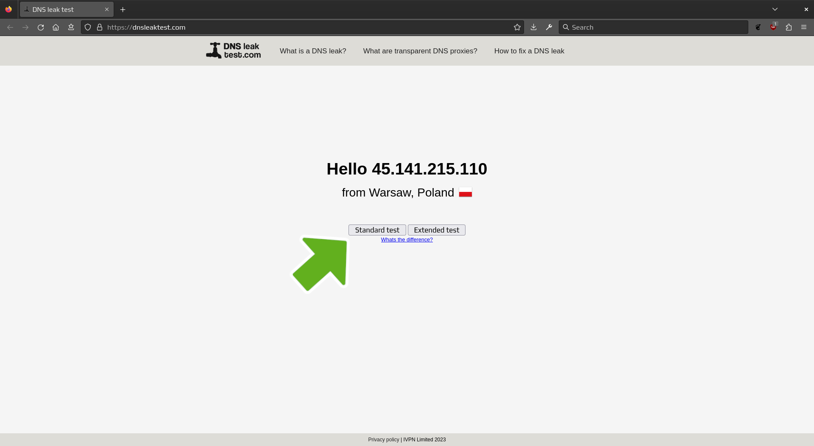Screen dimensions: 814x446
Task: Run the Extended test
Action: click(436, 230)
